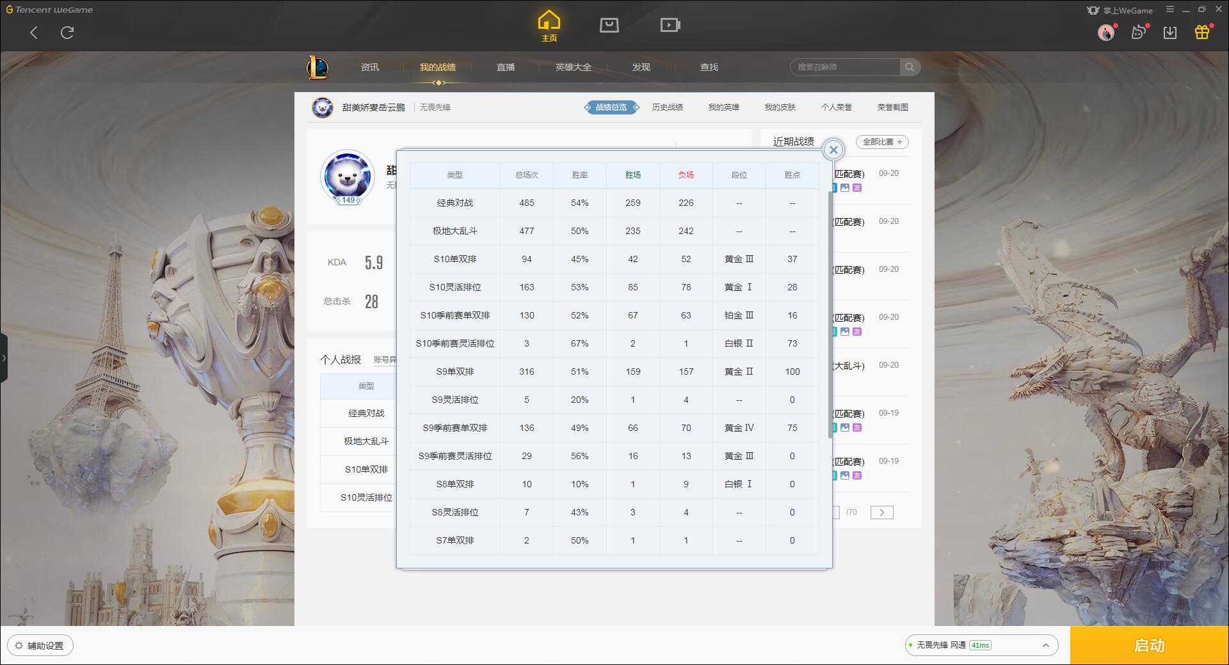Select the 我的英雄 sub-tab
Image resolution: width=1229 pixels, height=665 pixels.
point(724,107)
